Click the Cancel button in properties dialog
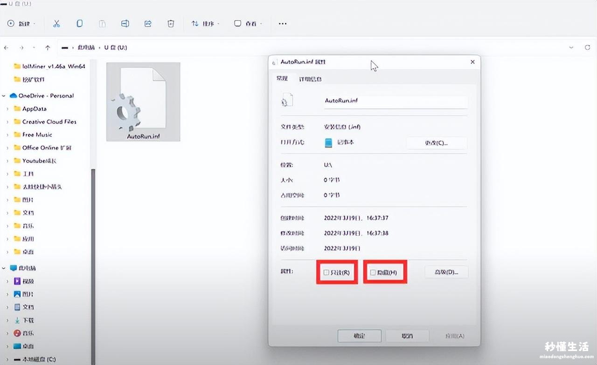 coord(407,336)
